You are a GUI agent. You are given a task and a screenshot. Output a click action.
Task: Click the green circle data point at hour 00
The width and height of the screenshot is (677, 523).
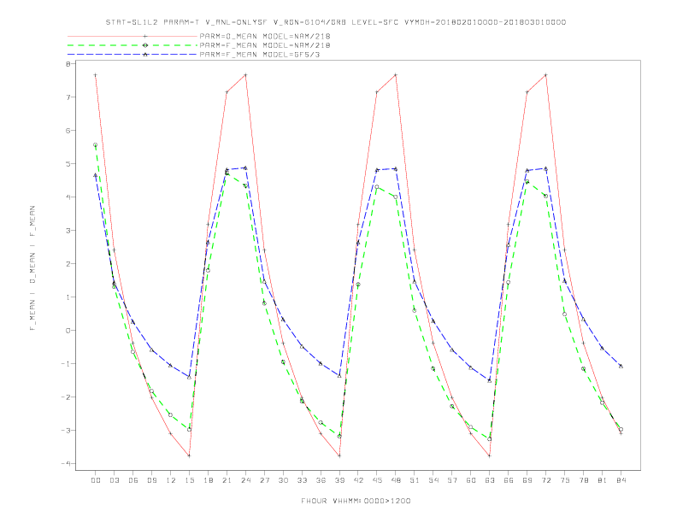[x=96, y=145]
